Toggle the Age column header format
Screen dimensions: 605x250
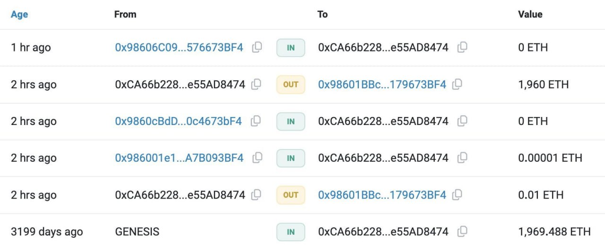19,15
